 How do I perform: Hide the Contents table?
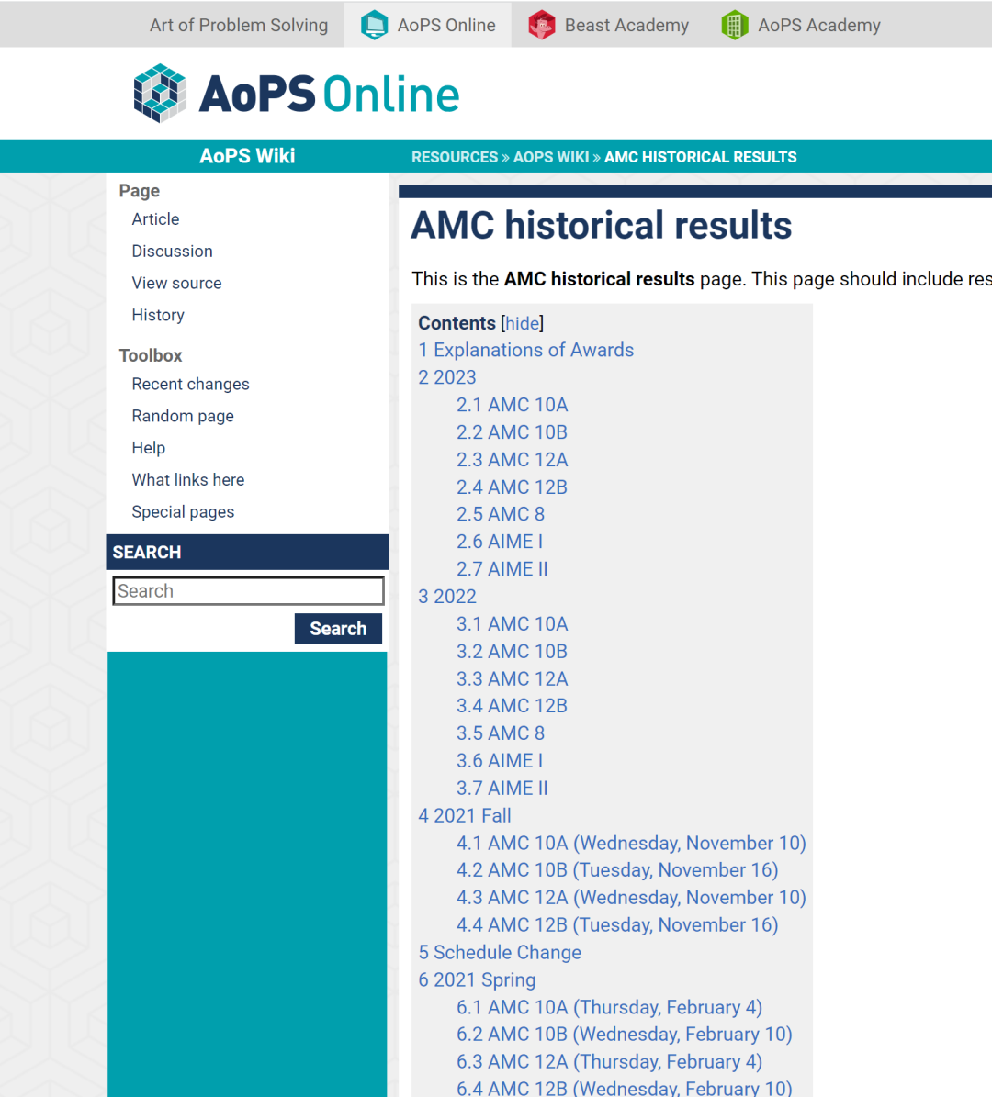[523, 323]
